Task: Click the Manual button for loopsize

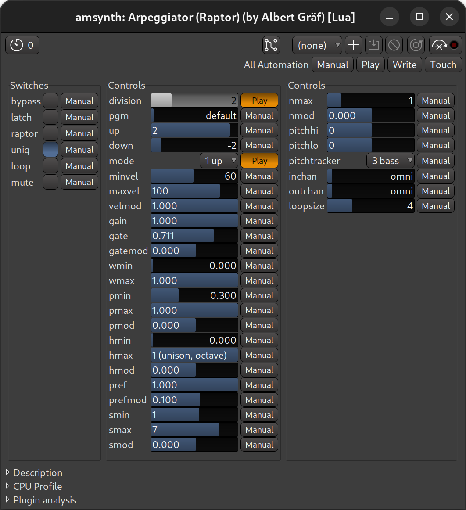Action: 435,206
